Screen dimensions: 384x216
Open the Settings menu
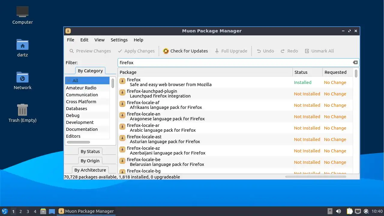[119, 40]
